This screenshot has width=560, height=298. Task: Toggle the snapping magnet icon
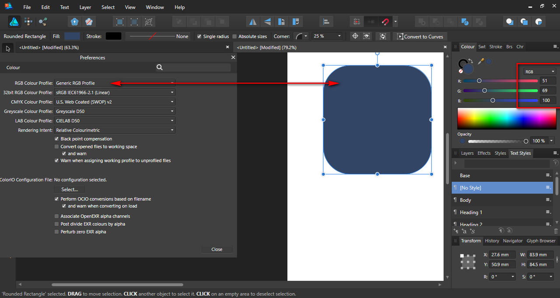coord(385,21)
